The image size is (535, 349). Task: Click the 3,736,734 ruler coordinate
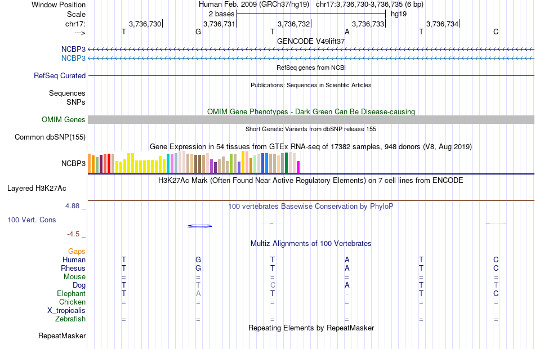point(443,24)
